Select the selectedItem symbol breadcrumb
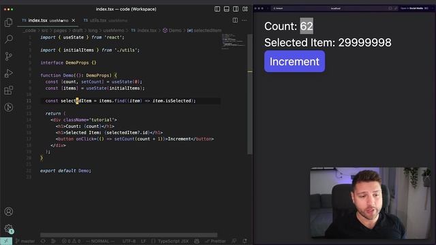The height and width of the screenshot is (245, 436). click(x=204, y=30)
